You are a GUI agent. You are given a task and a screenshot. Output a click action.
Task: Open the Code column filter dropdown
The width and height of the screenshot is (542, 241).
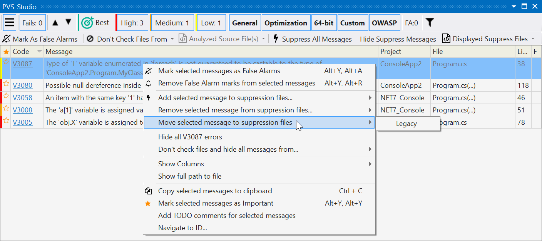(39, 52)
